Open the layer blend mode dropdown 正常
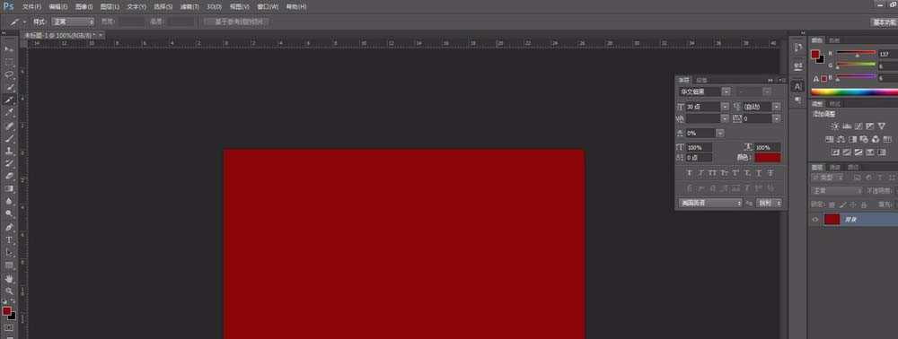898x339 pixels. point(837,191)
